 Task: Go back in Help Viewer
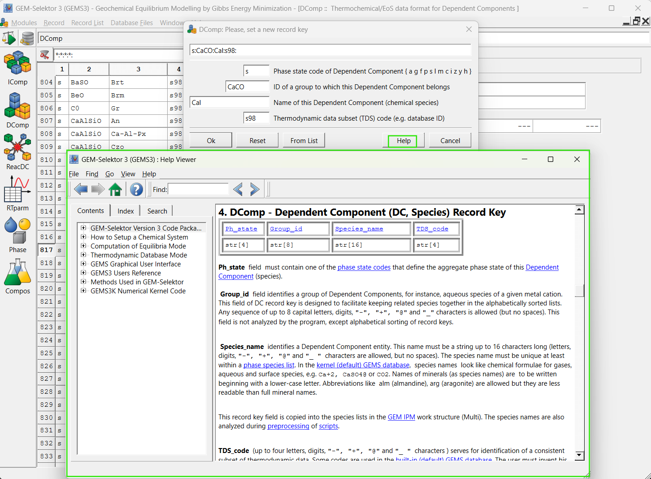[81, 189]
